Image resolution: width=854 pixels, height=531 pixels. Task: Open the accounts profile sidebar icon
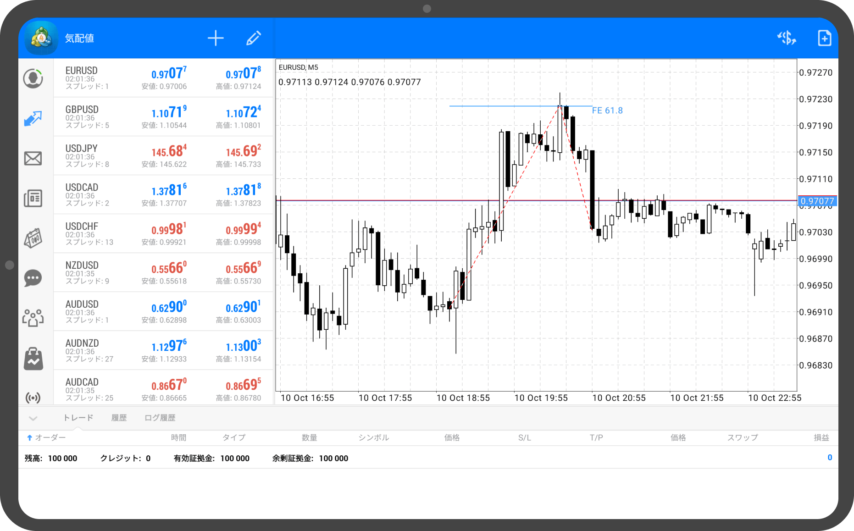33,78
